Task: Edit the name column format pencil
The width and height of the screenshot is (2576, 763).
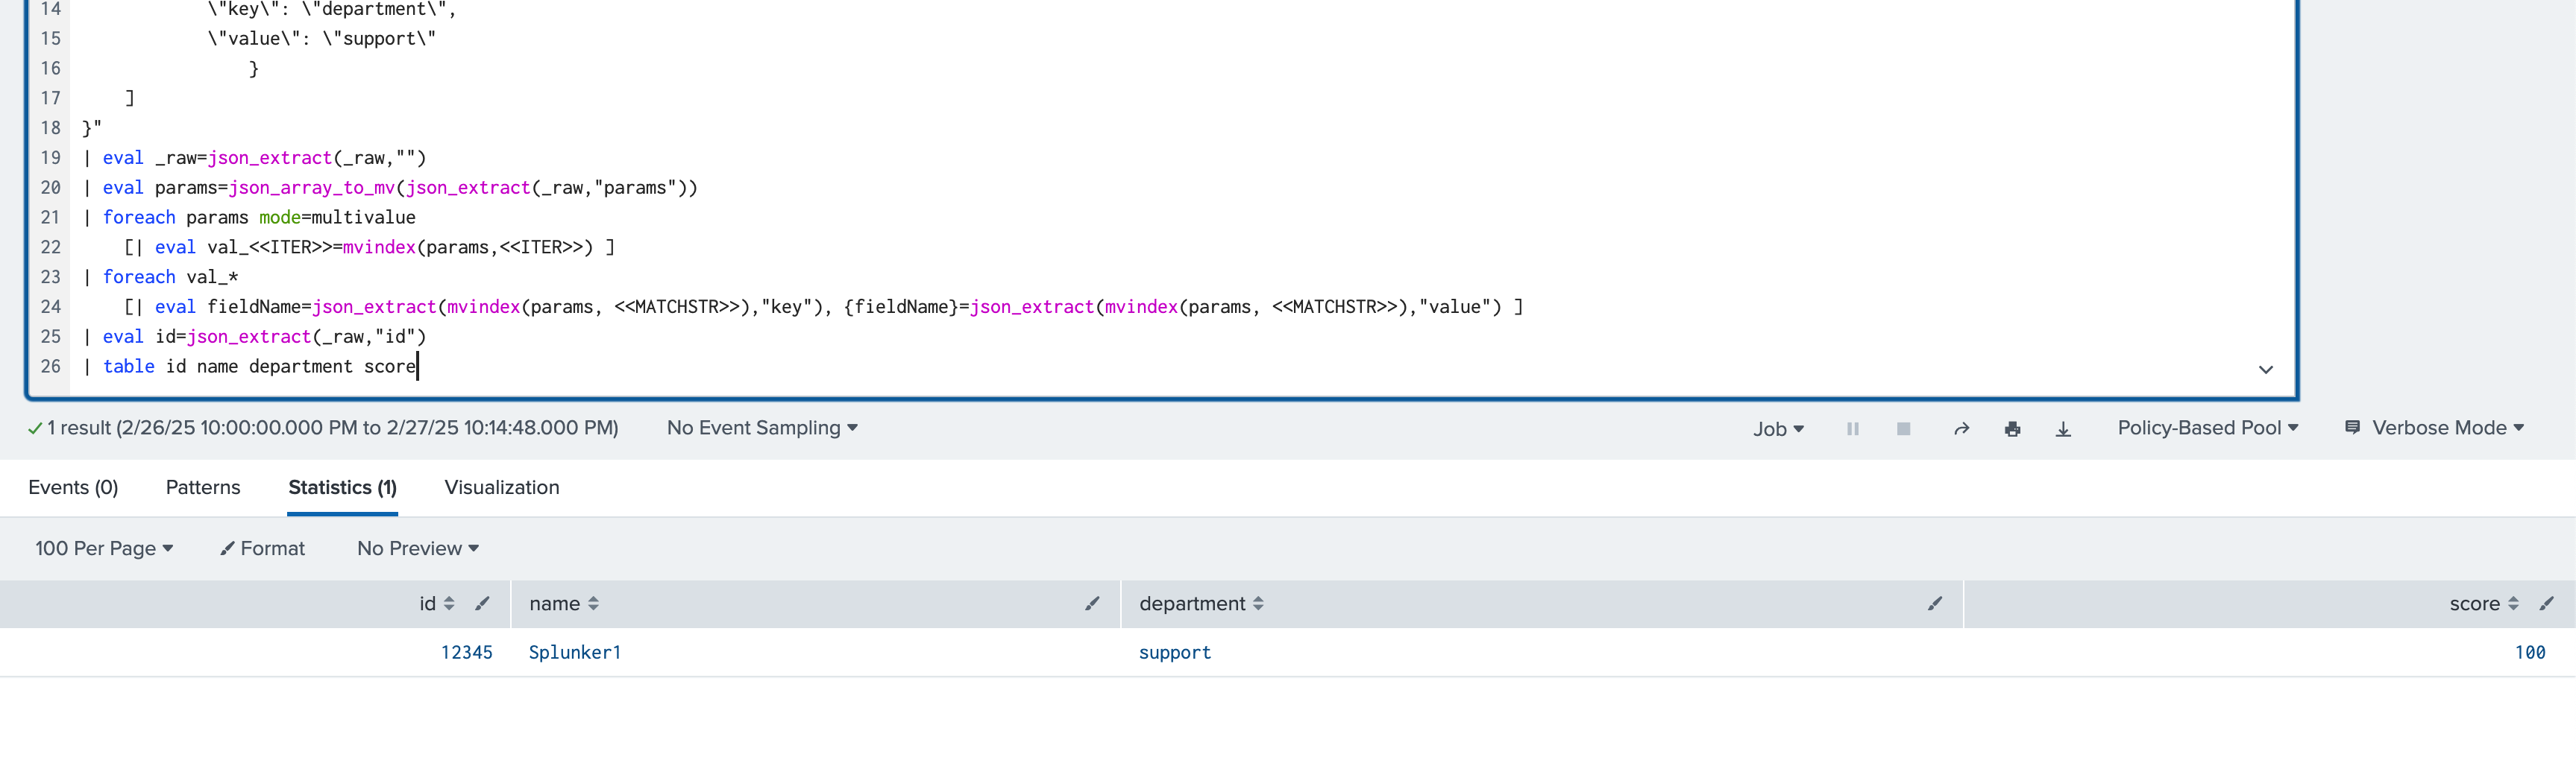Action: click(x=1092, y=604)
